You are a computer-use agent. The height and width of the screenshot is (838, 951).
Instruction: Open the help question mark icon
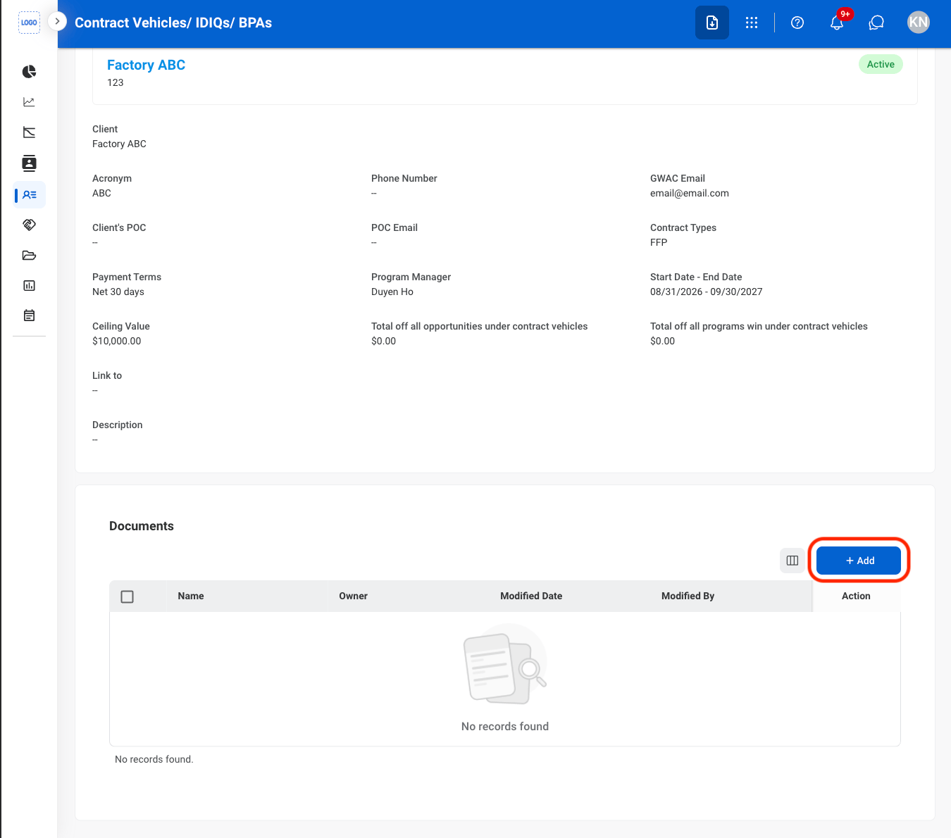point(797,23)
